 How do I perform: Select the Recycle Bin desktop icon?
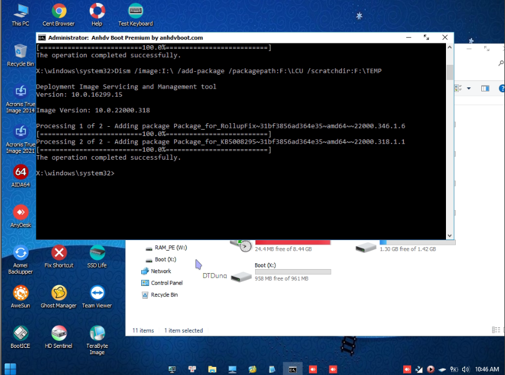click(20, 55)
